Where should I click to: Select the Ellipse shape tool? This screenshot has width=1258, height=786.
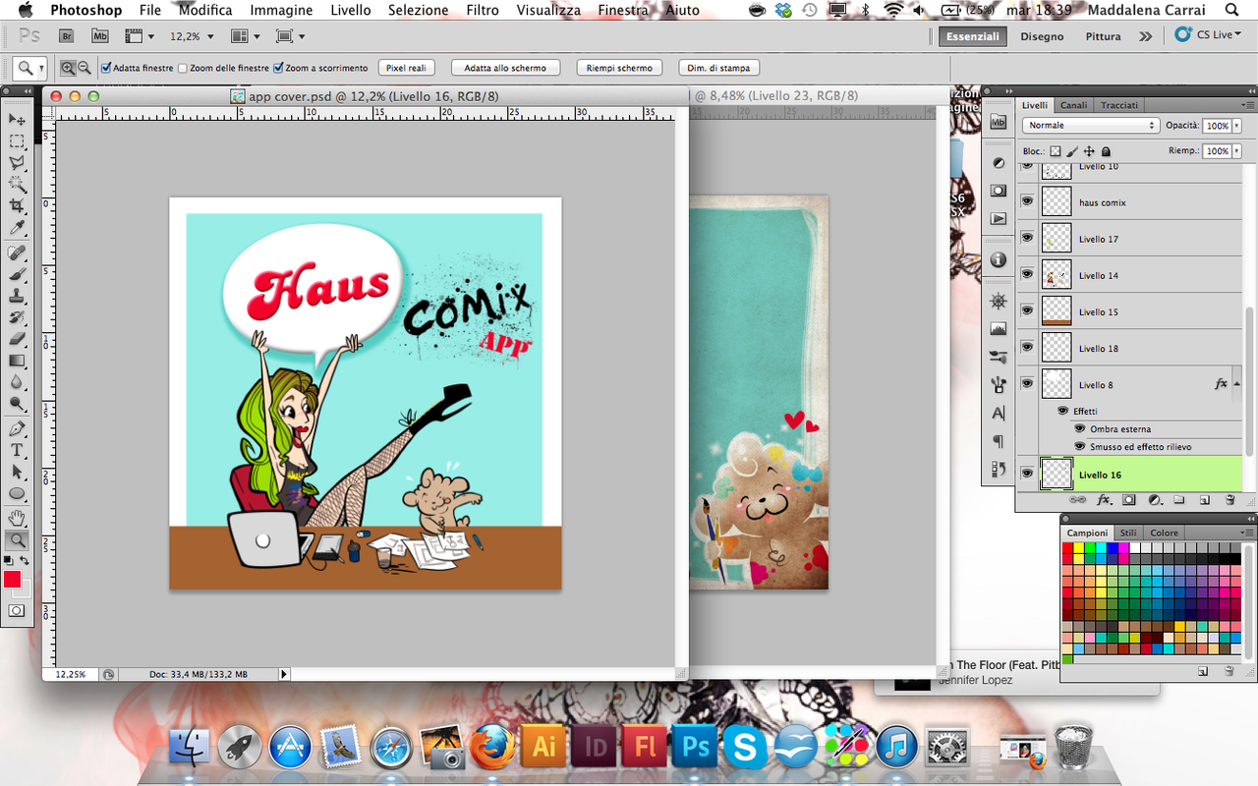(17, 494)
